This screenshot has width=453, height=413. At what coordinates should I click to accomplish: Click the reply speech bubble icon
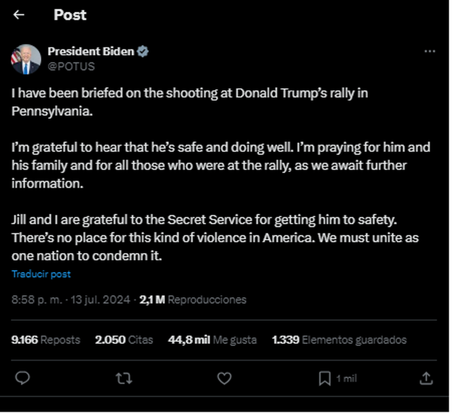[x=22, y=378]
